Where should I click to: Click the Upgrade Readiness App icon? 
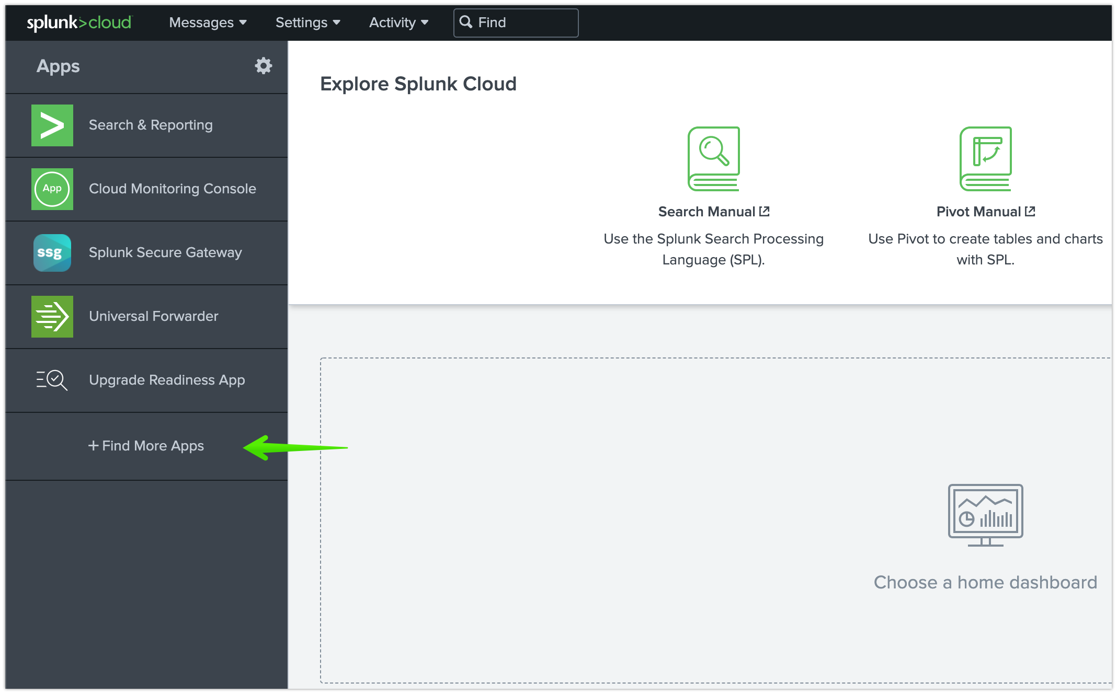click(50, 380)
